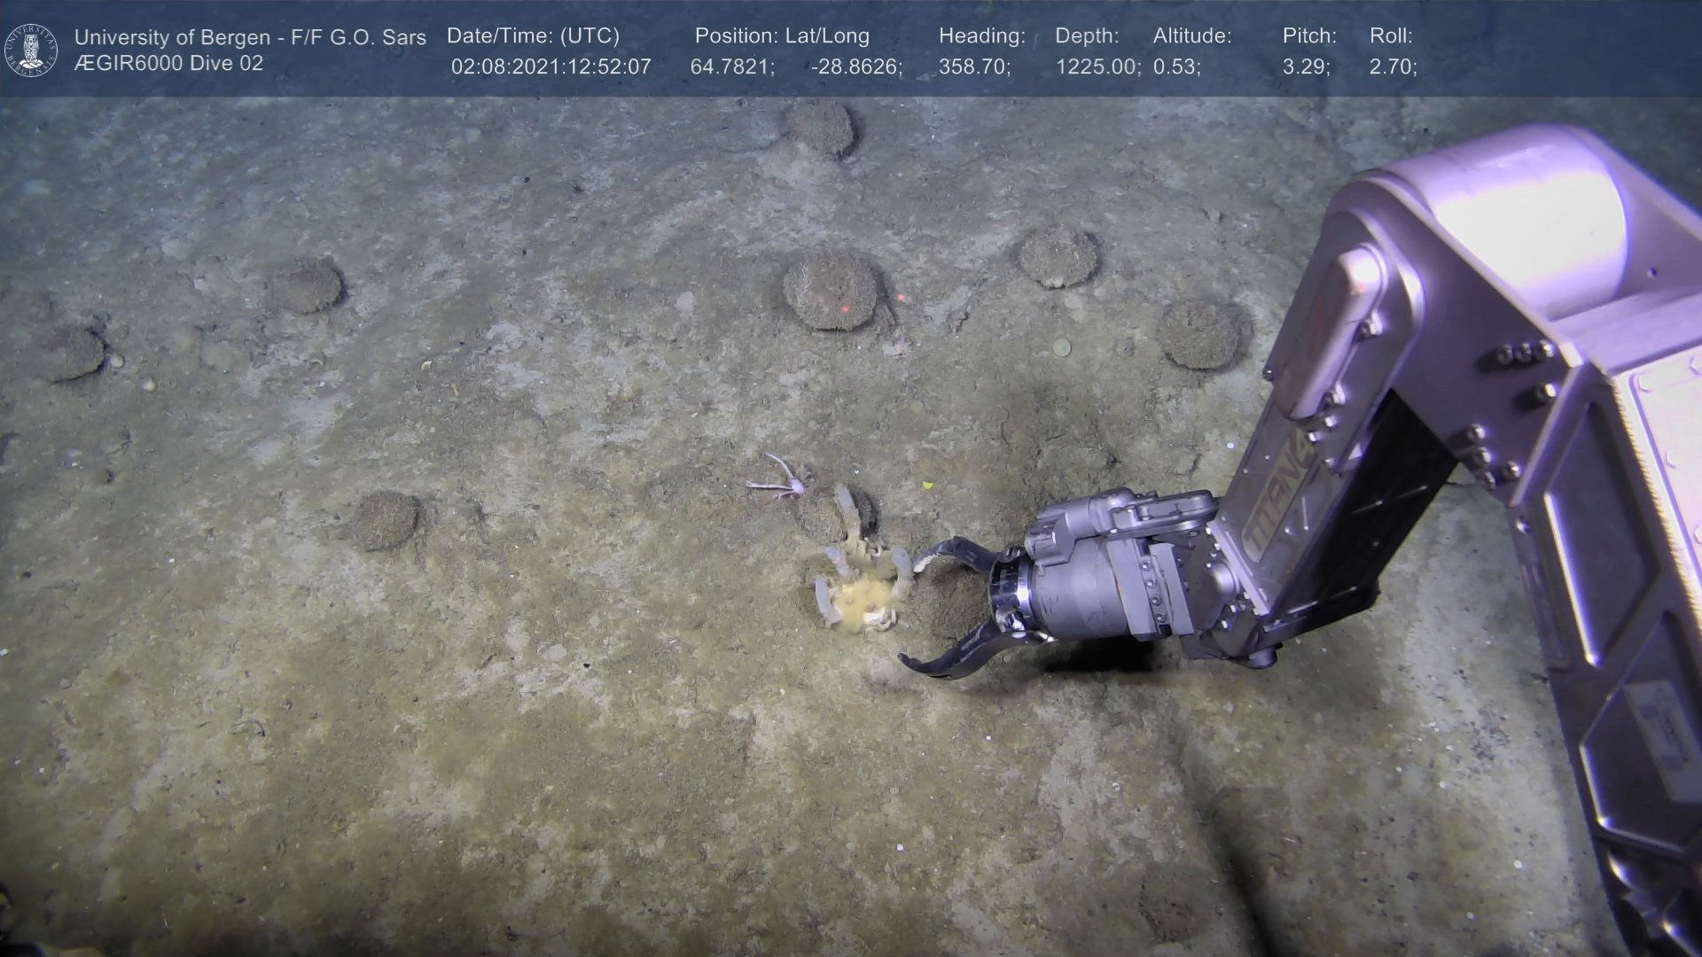Click the Heading label

[981, 36]
